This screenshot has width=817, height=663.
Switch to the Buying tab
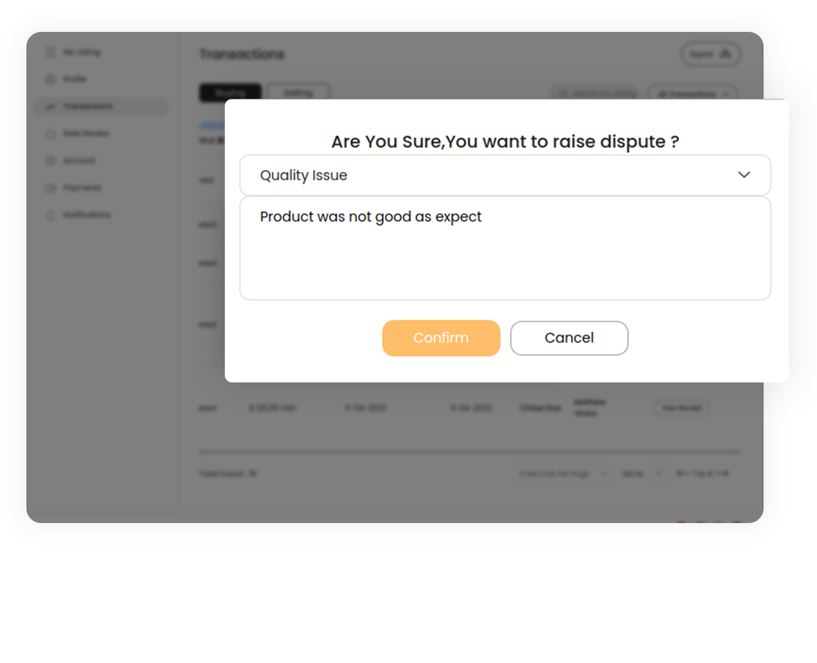click(x=230, y=93)
